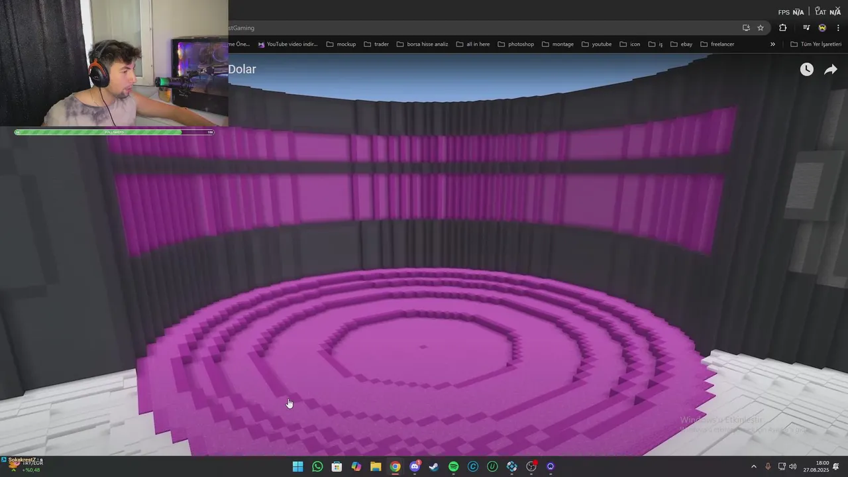The width and height of the screenshot is (848, 477).
Task: Open the ebay bookmarks folder
Action: pos(682,44)
